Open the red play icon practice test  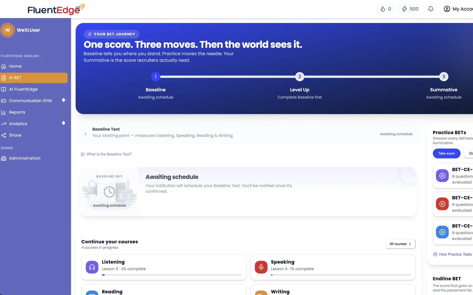[442, 204]
